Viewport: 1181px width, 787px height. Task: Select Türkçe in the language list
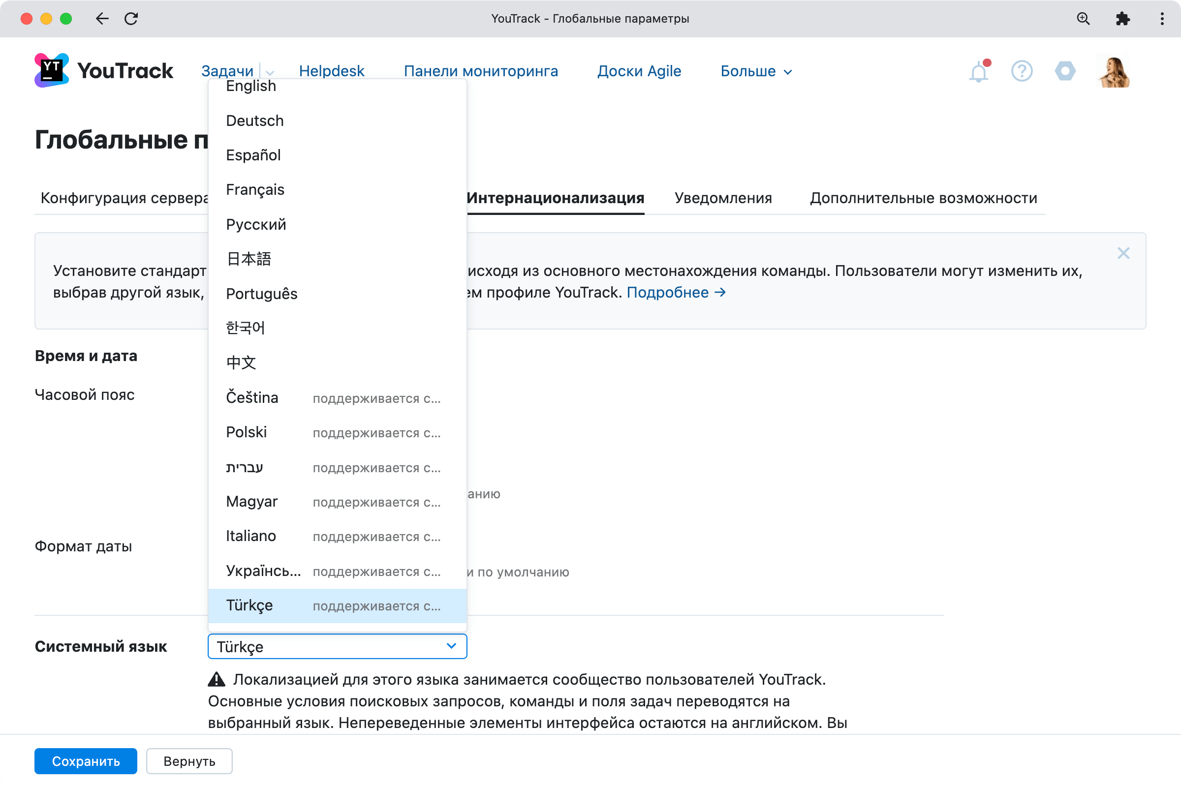point(249,605)
